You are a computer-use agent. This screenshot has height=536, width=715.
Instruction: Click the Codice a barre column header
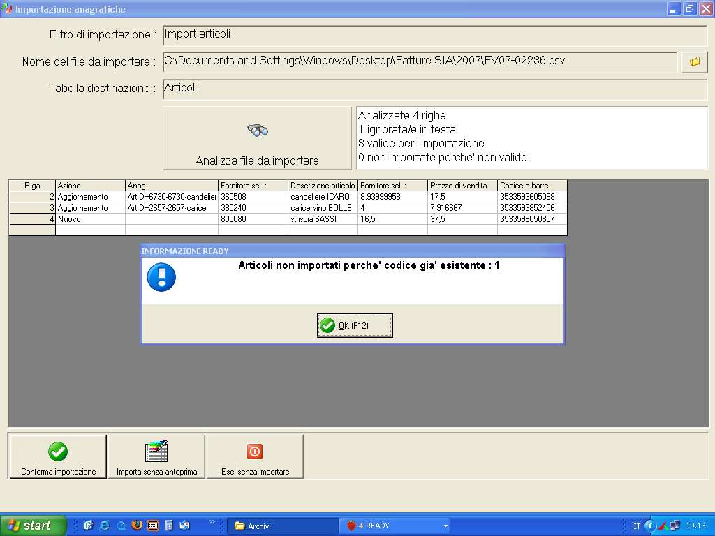pos(532,186)
